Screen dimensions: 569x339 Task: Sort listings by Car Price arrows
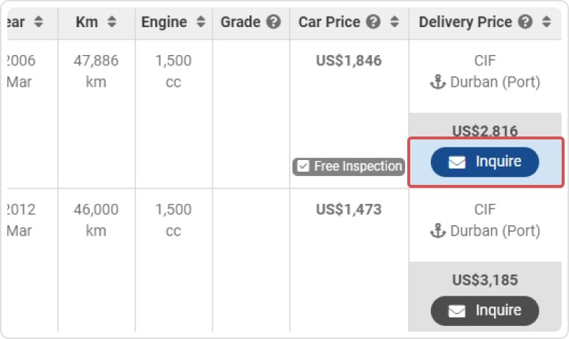395,23
